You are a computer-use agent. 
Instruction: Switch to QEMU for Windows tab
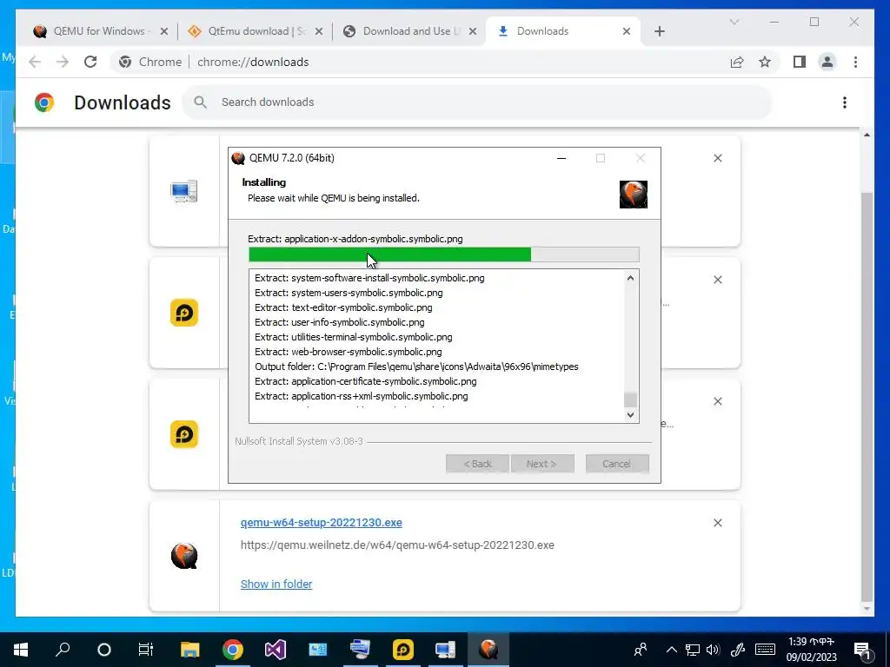pyautogui.click(x=99, y=31)
